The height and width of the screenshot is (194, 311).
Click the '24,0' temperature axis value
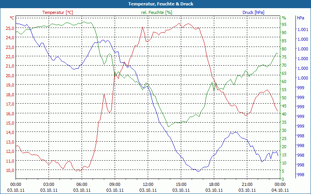10,38
